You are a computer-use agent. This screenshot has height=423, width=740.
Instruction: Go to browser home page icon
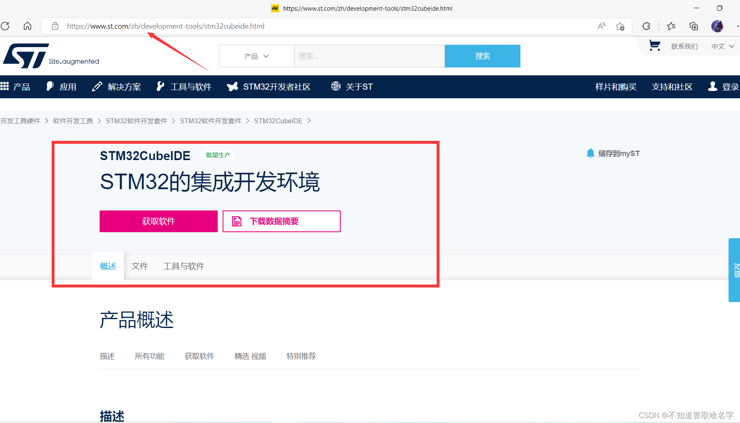click(x=27, y=26)
